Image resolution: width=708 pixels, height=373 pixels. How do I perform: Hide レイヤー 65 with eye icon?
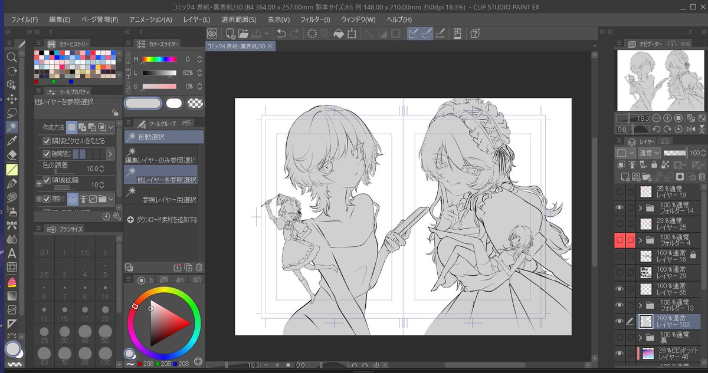pos(619,289)
